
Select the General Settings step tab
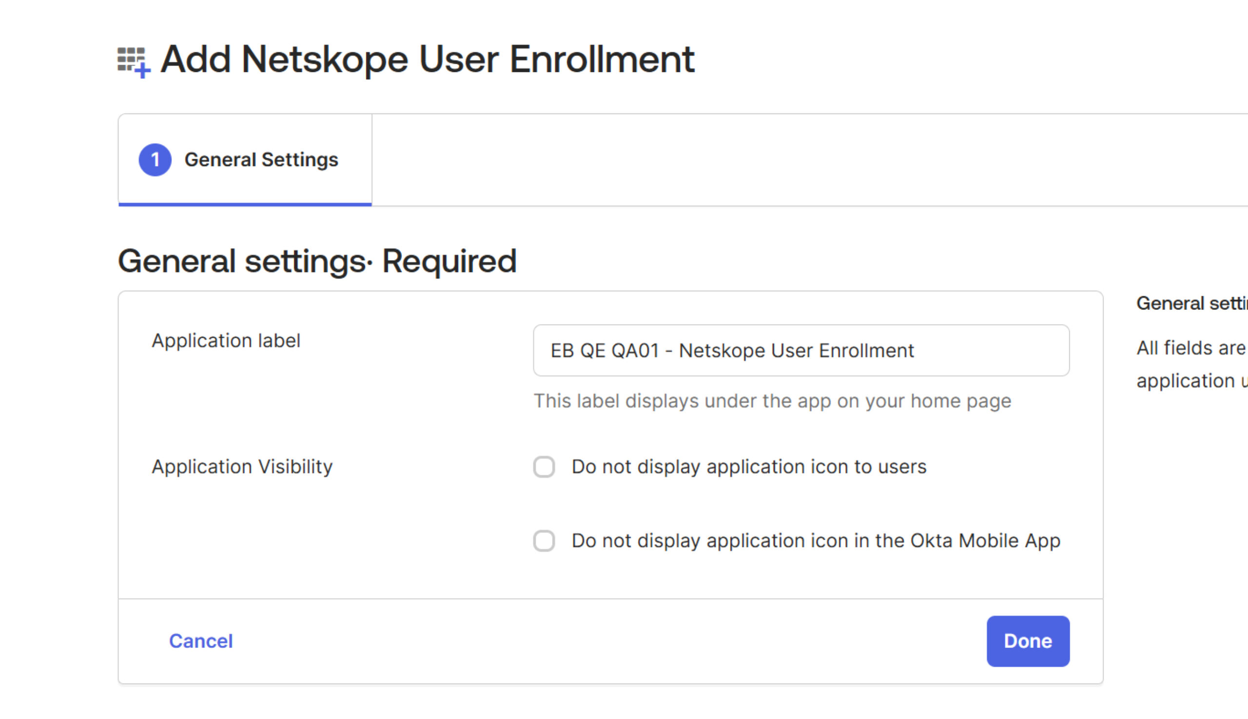pos(245,160)
